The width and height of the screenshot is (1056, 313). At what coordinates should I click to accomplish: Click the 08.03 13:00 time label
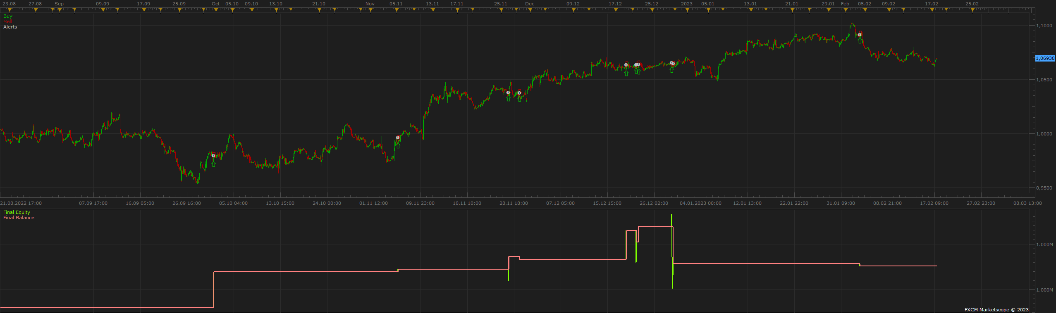click(x=1027, y=203)
